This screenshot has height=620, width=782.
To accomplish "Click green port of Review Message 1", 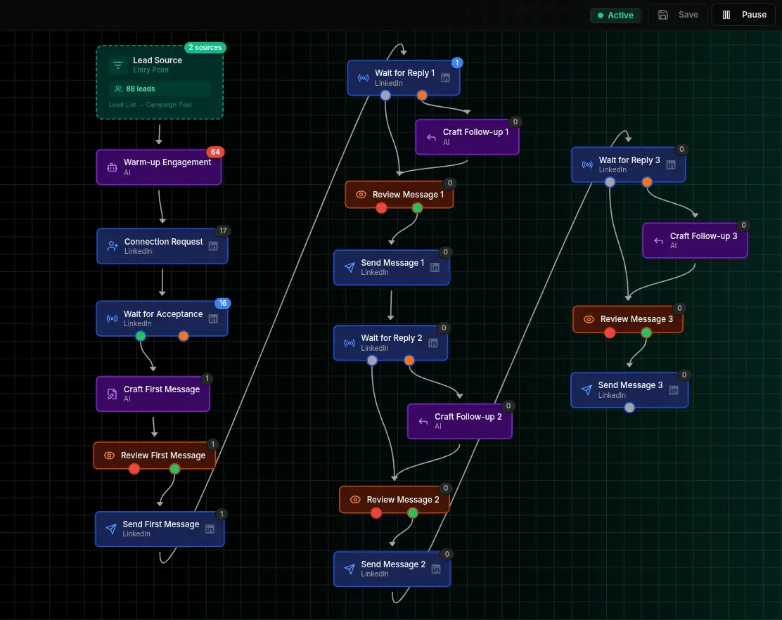I will click(418, 208).
